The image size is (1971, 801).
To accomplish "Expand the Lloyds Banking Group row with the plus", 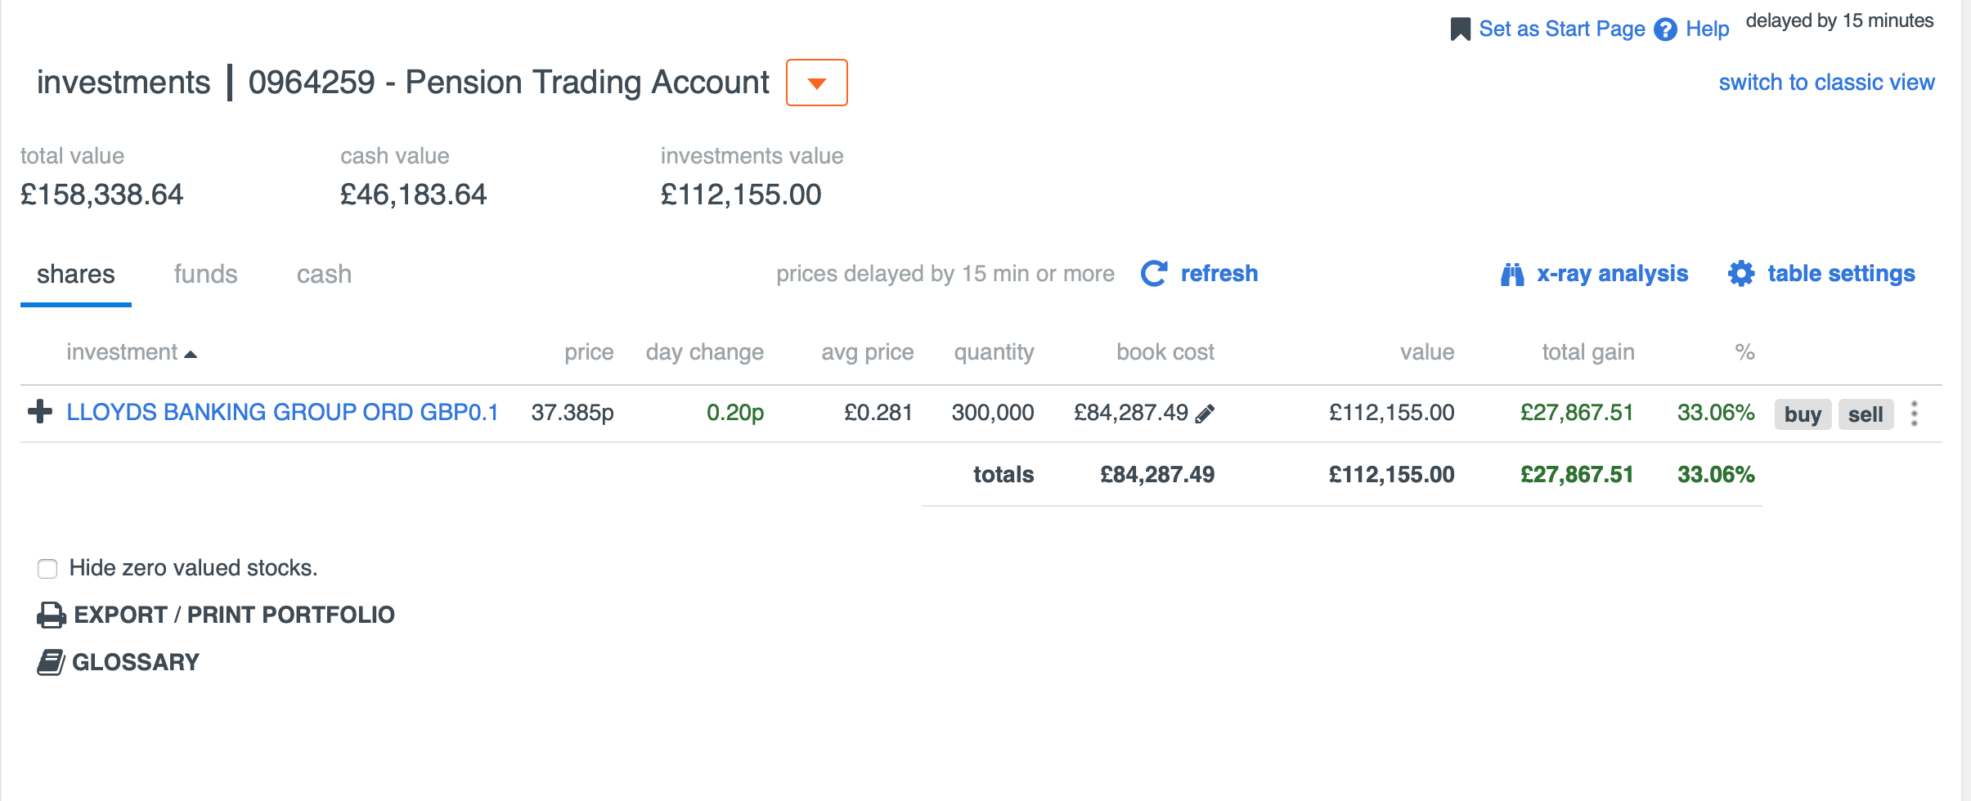I will (x=39, y=411).
